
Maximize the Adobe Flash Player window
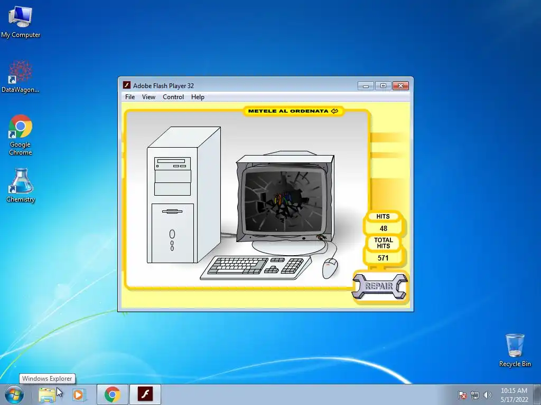(x=383, y=86)
